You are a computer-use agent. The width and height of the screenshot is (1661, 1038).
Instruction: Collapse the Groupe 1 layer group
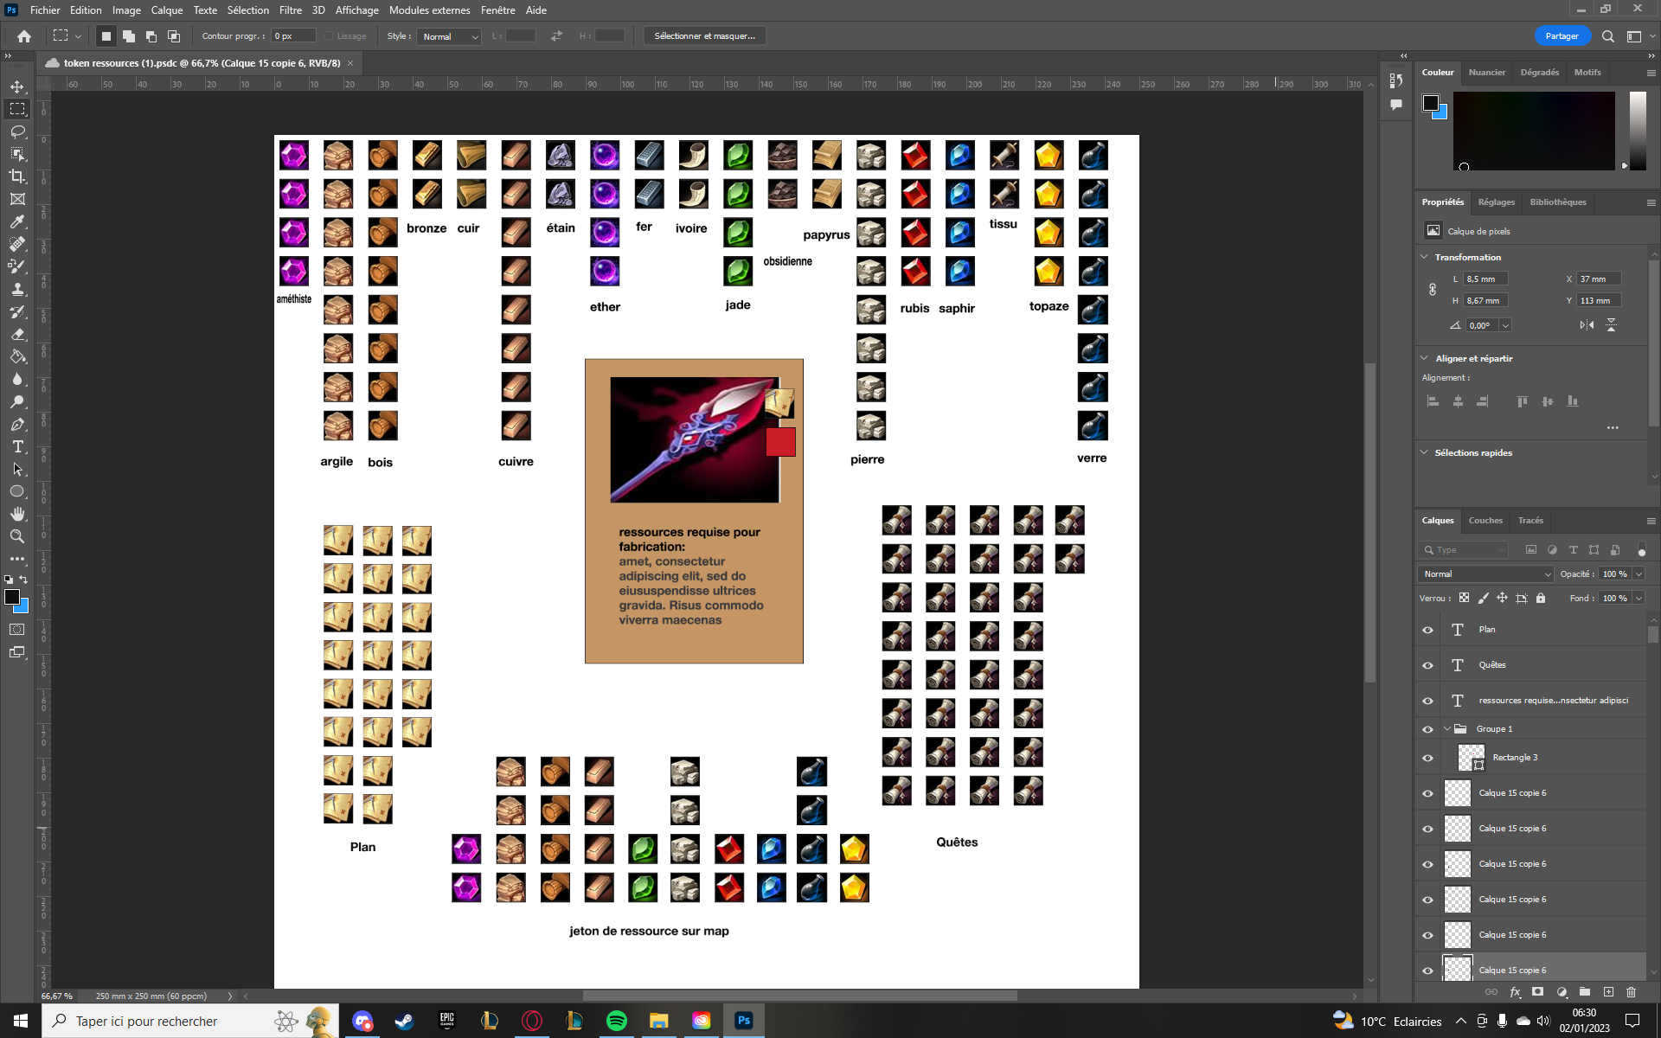pyautogui.click(x=1447, y=729)
